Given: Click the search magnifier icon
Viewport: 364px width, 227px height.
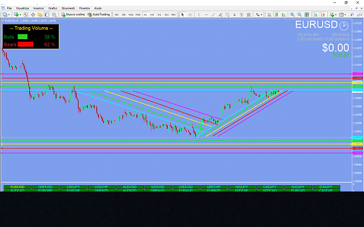Looking at the screenshot, I should pos(352,15).
